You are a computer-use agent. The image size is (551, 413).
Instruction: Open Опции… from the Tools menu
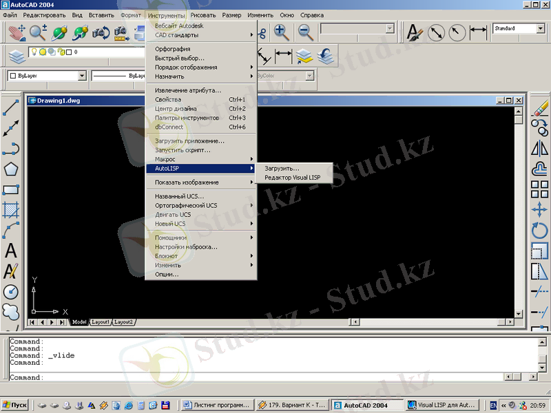pos(167,274)
